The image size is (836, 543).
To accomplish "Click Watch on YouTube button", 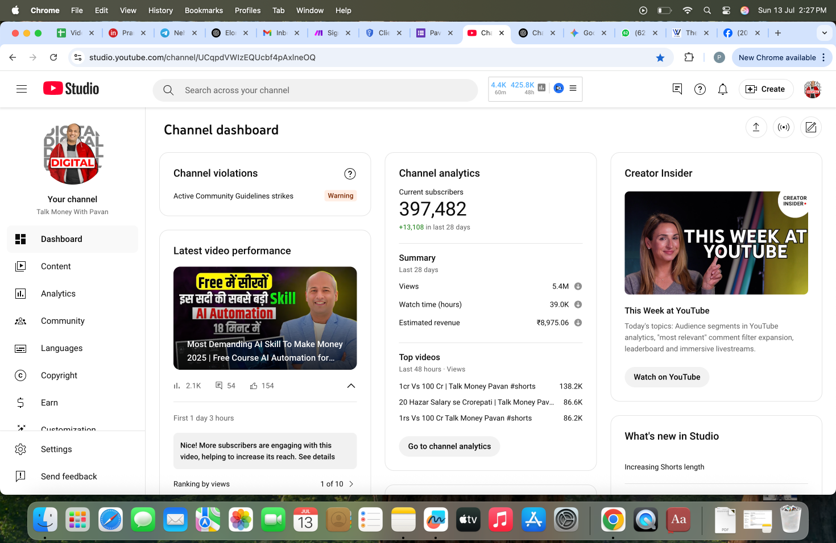I will coord(667,377).
